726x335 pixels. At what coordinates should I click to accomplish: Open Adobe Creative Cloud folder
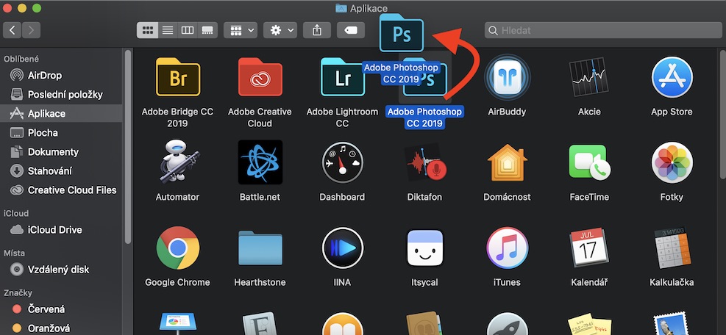(260, 77)
